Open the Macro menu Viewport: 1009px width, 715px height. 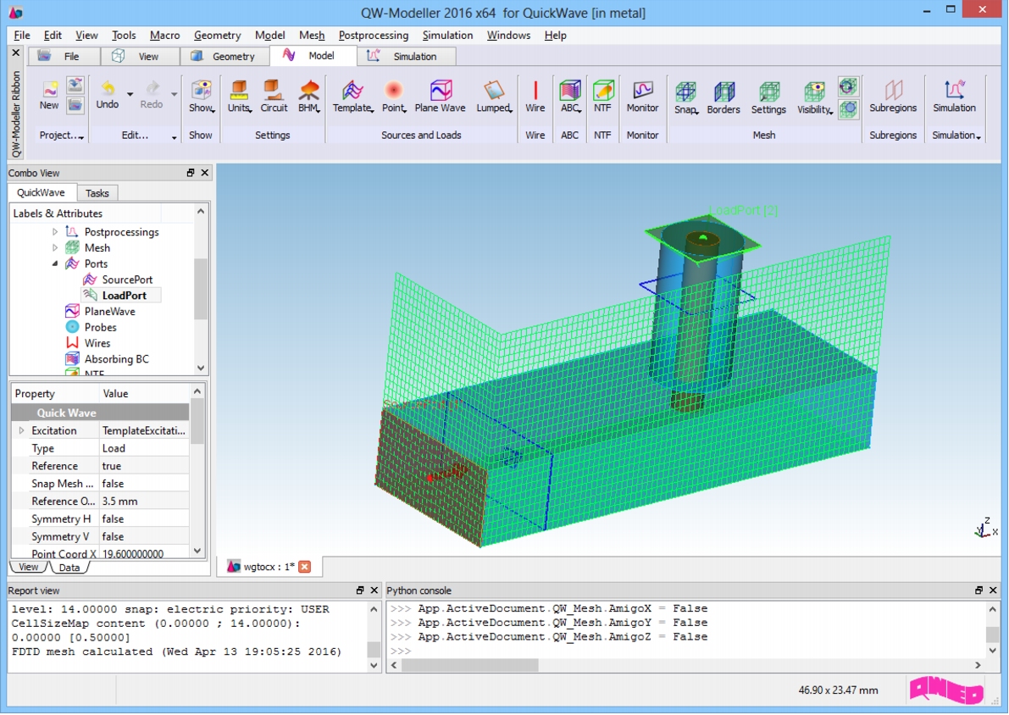[x=164, y=36]
